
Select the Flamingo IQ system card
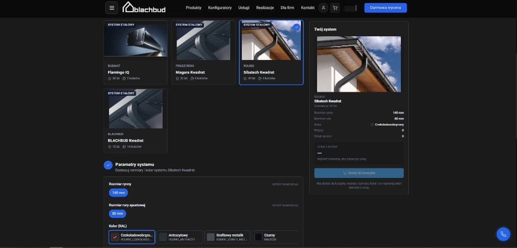pos(135,52)
